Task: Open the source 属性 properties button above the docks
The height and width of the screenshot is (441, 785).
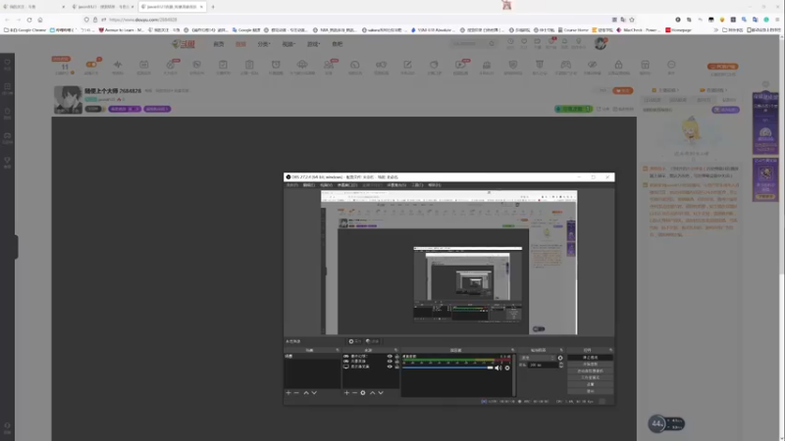Action: (355, 341)
